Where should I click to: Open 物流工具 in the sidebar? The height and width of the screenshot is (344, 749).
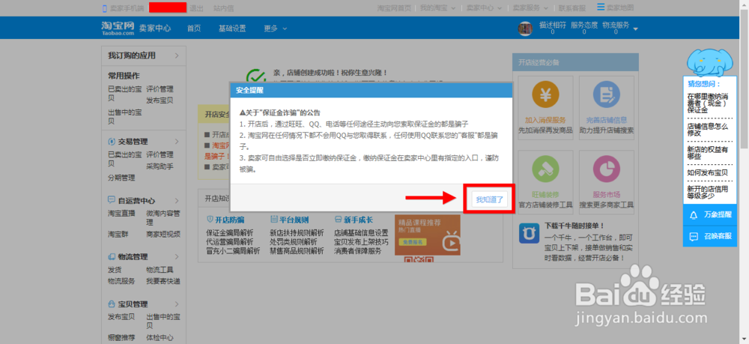click(160, 270)
